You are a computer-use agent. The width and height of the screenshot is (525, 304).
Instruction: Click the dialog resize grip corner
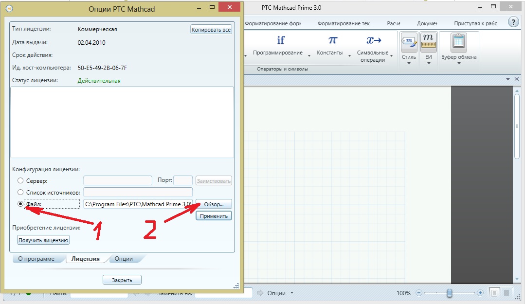[236, 286]
